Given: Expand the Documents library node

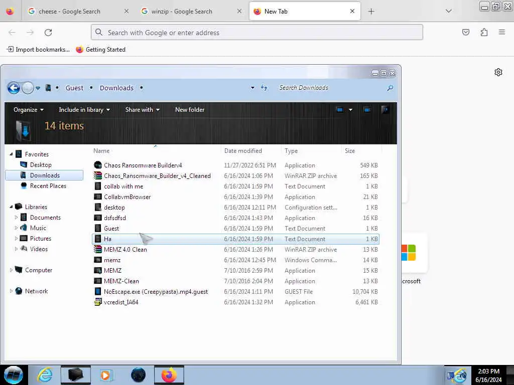Looking at the screenshot, I should [16, 218].
